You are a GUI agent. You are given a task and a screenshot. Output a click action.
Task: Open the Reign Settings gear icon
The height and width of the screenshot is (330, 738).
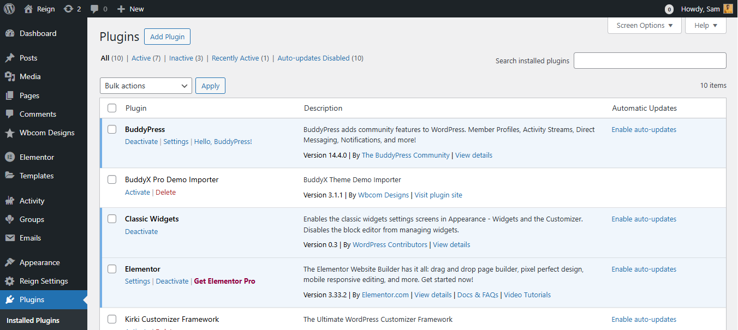tap(10, 281)
